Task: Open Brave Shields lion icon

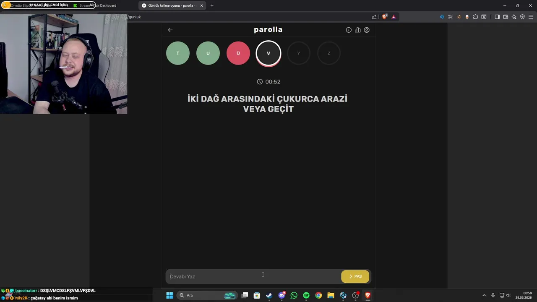Action: (384, 17)
